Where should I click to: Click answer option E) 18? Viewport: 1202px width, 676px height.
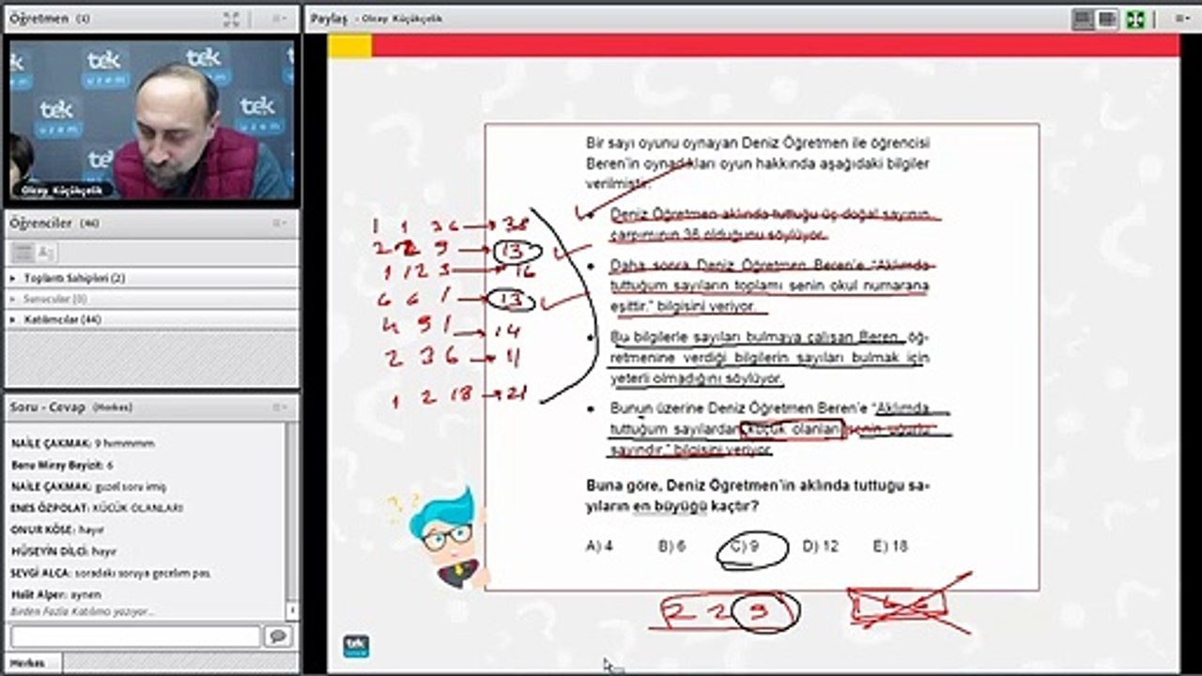[x=890, y=546]
